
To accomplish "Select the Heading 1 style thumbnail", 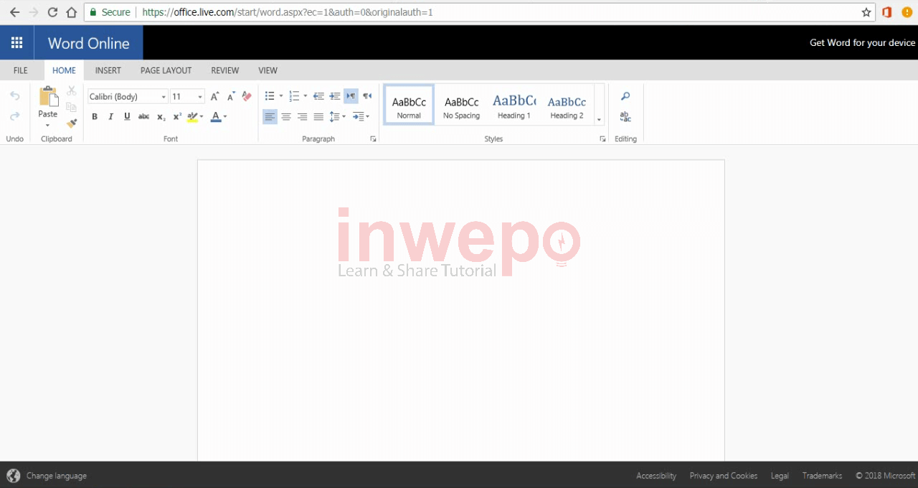I will (x=514, y=105).
